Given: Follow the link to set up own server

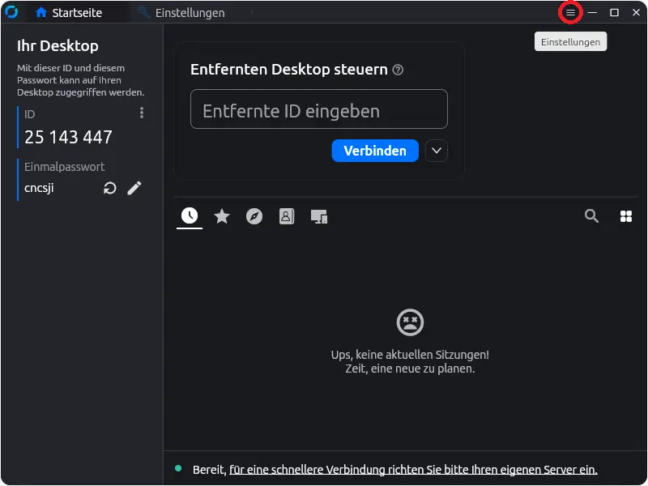Looking at the screenshot, I should click(413, 470).
